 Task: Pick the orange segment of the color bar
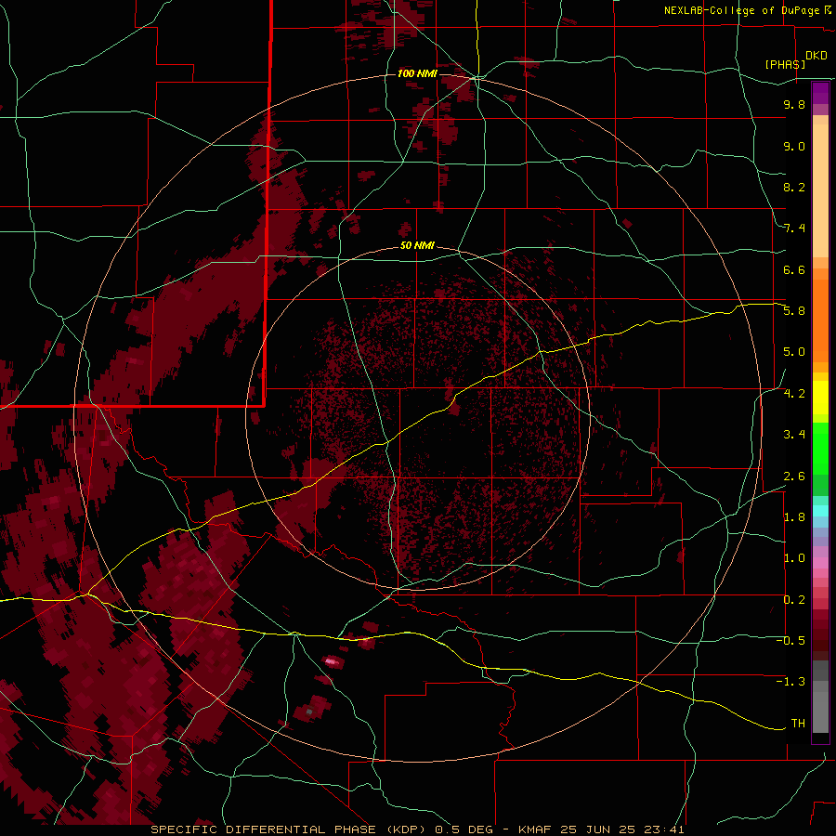820,321
